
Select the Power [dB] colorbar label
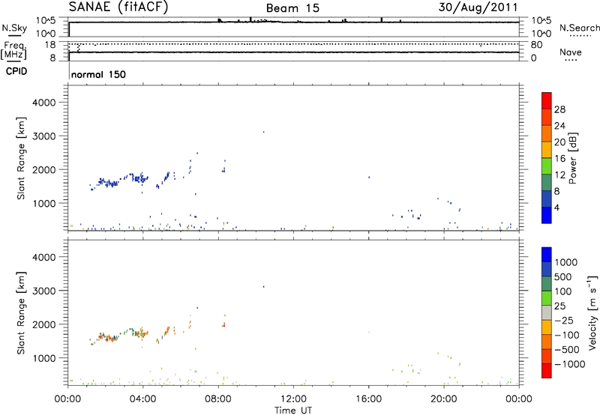(x=572, y=158)
